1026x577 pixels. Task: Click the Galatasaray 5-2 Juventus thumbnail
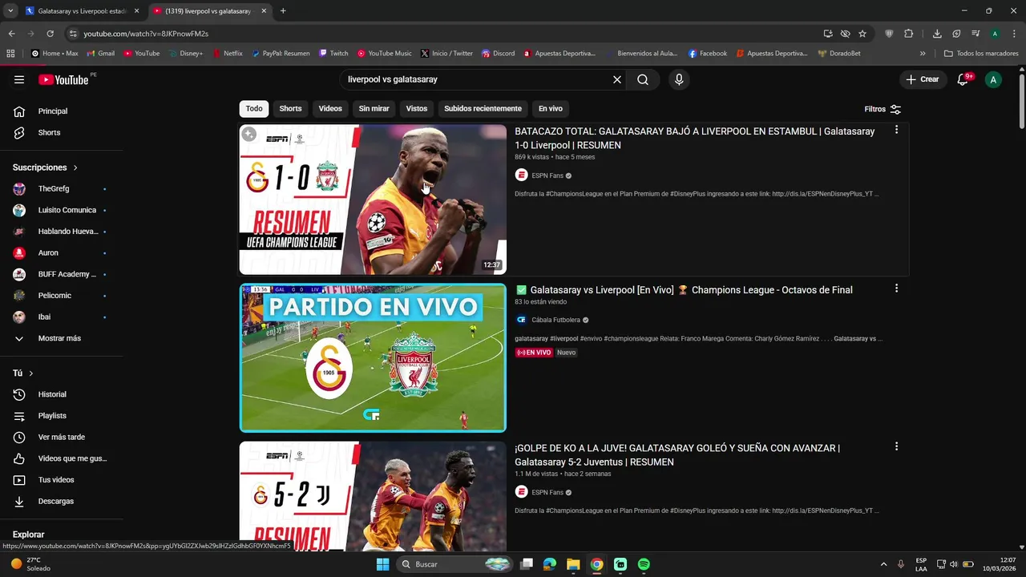(373, 495)
